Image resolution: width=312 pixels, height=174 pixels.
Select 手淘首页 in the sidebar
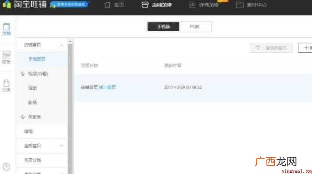[x=37, y=59]
